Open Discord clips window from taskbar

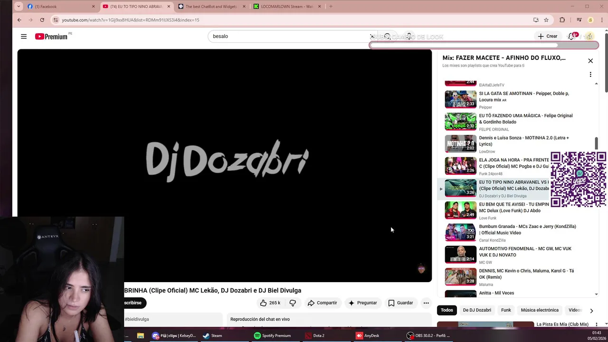pyautogui.click(x=174, y=335)
